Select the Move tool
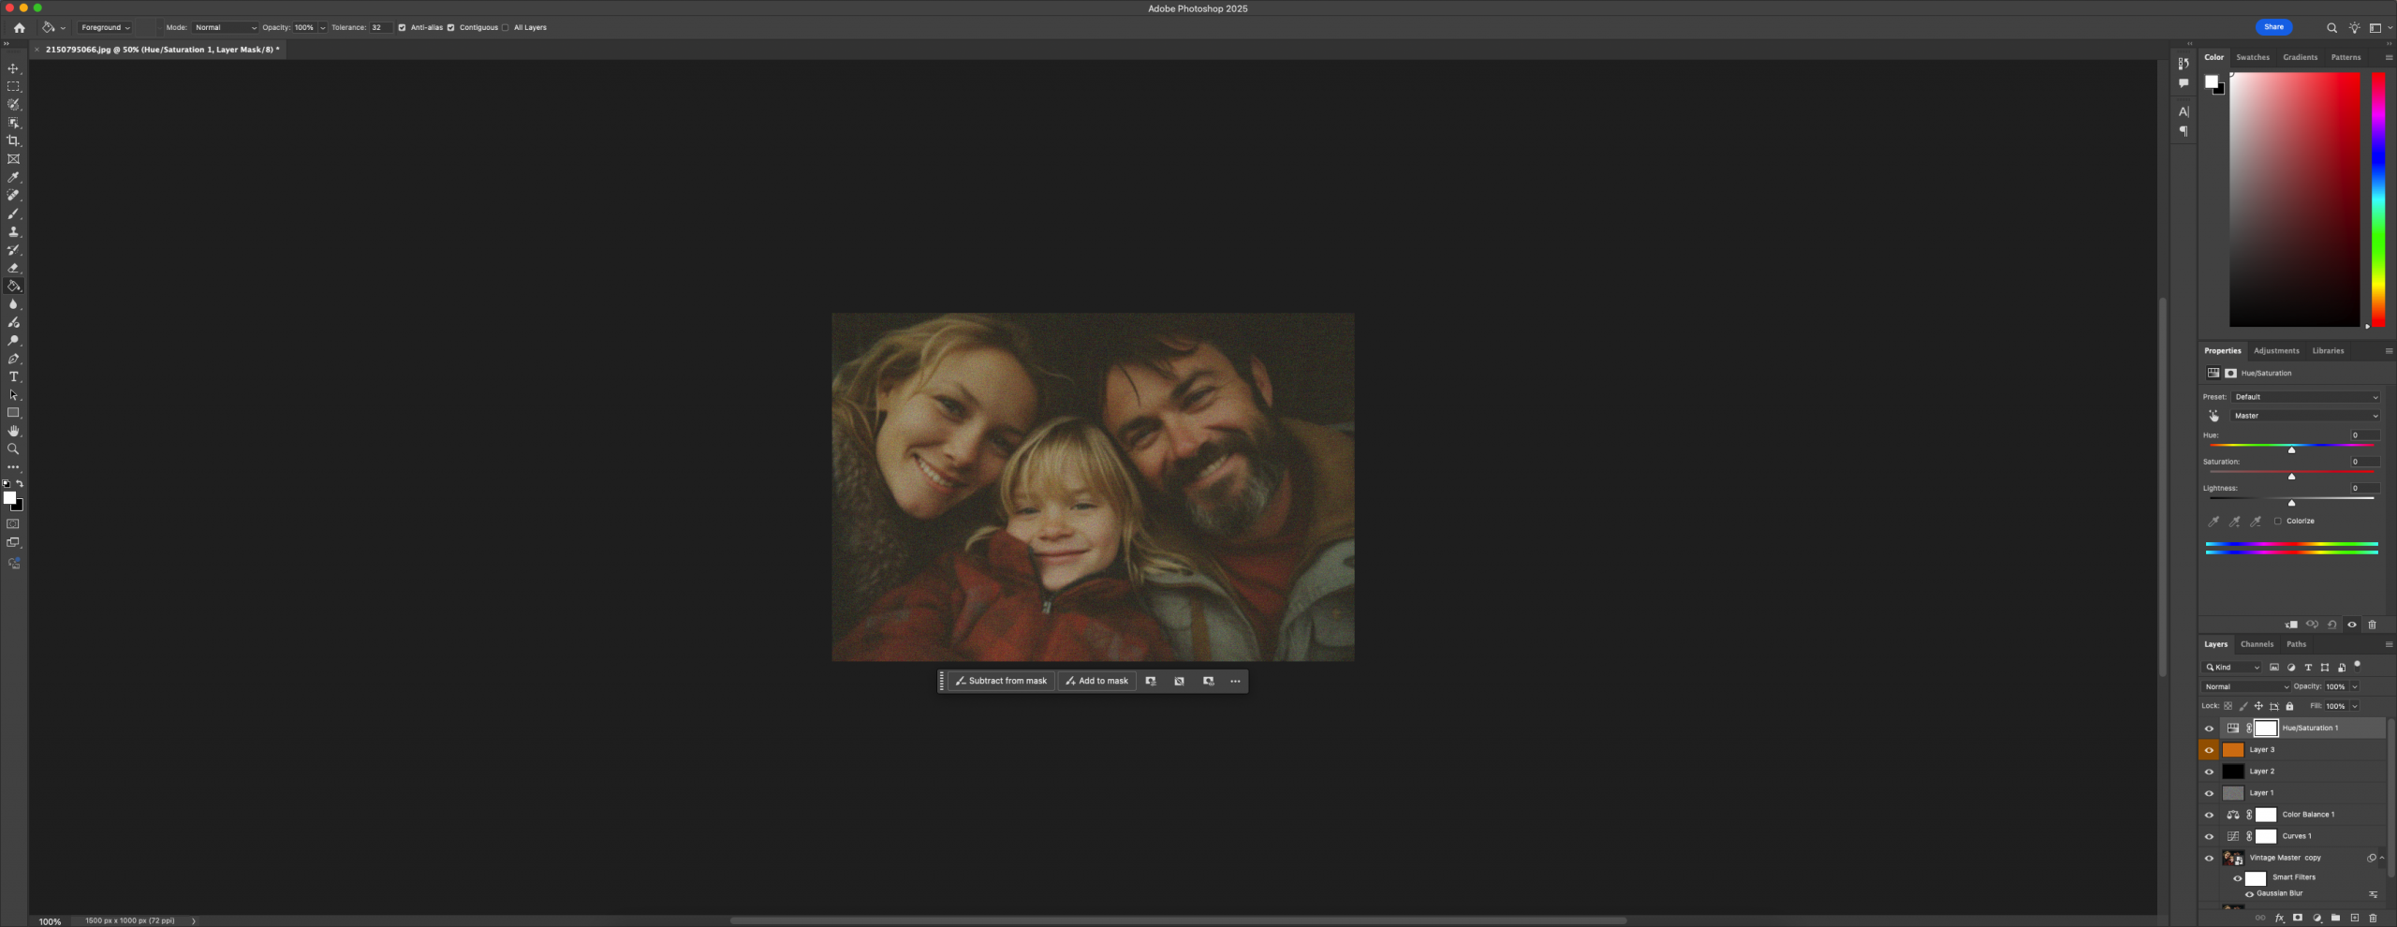The image size is (2397, 927). (13, 68)
